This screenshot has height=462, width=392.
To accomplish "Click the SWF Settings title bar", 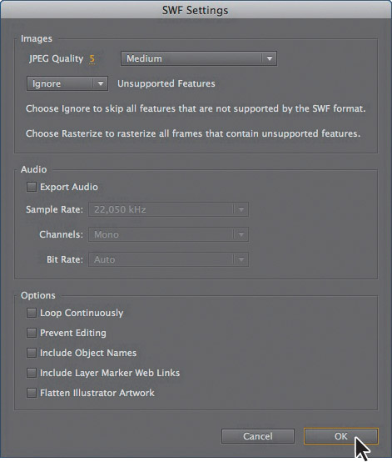I will pos(196,10).
